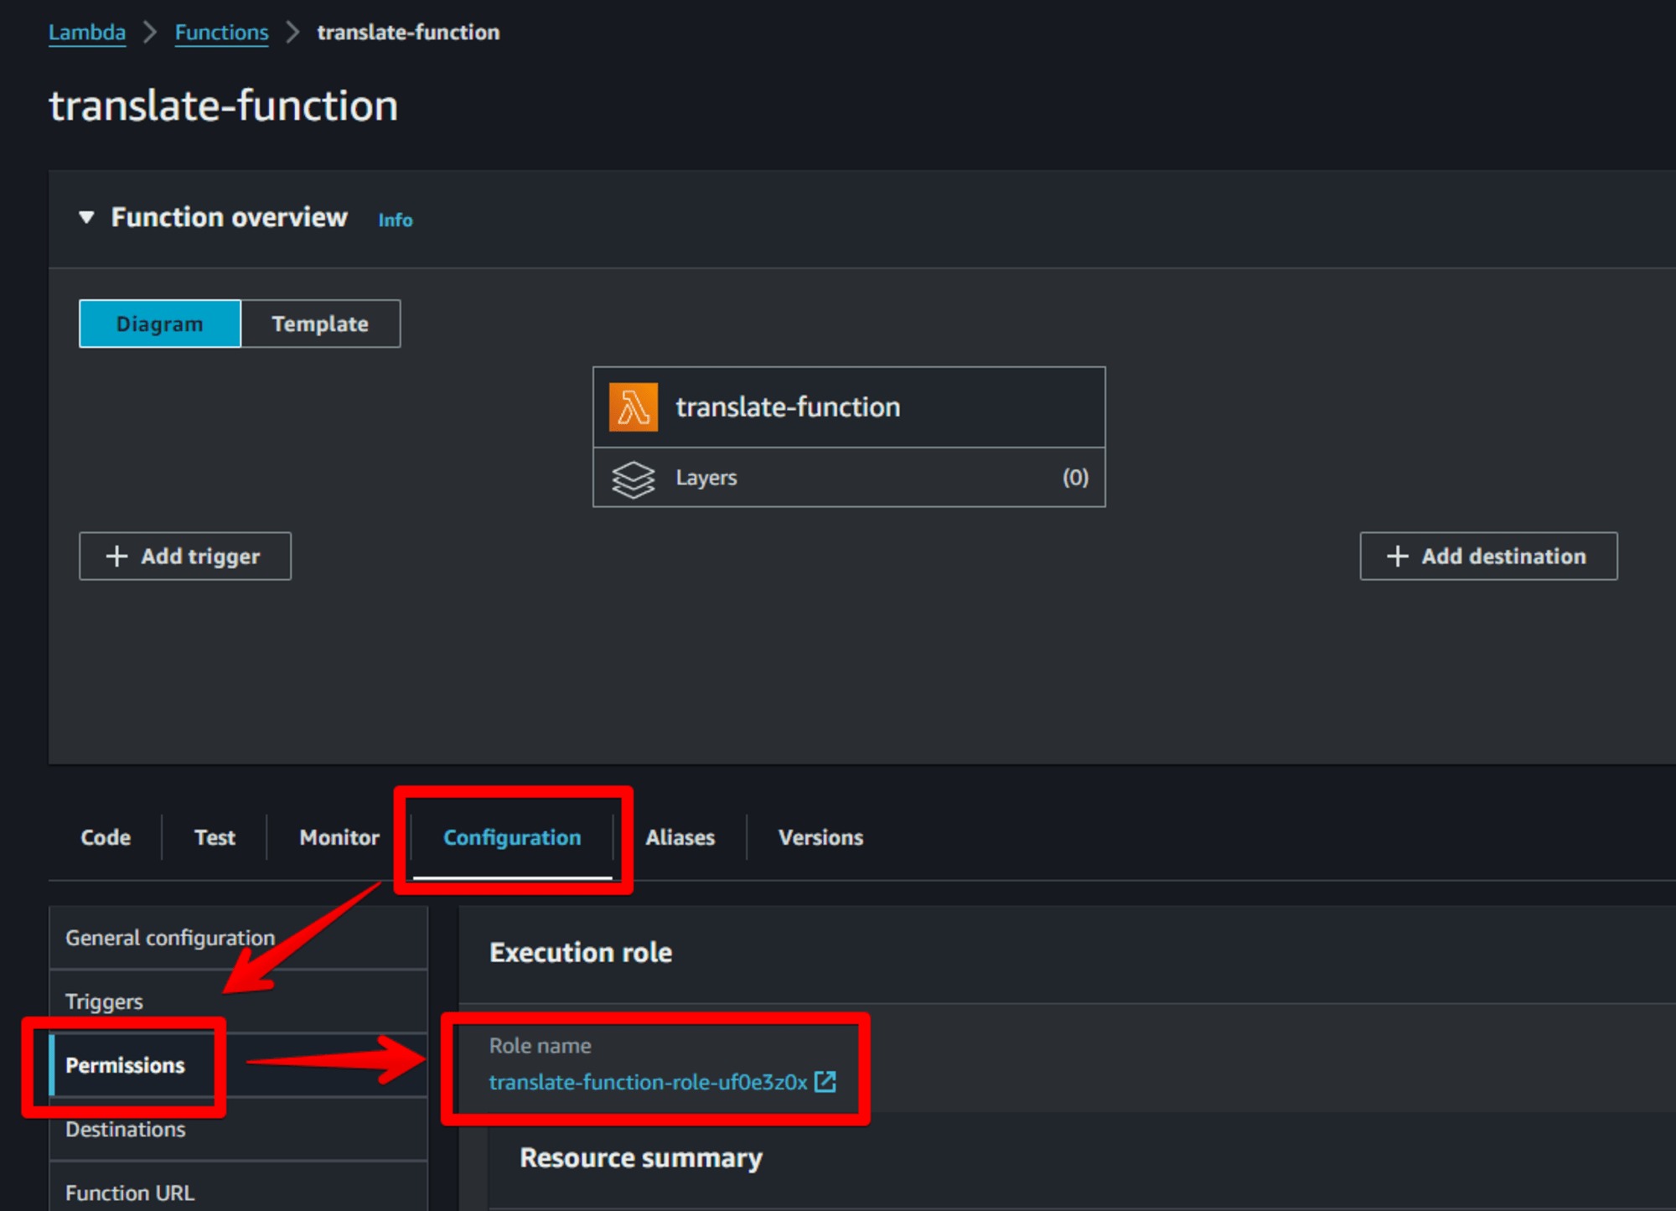Image resolution: width=1676 pixels, height=1211 pixels.
Task: Click the Layers count (0)
Action: [x=1075, y=478]
